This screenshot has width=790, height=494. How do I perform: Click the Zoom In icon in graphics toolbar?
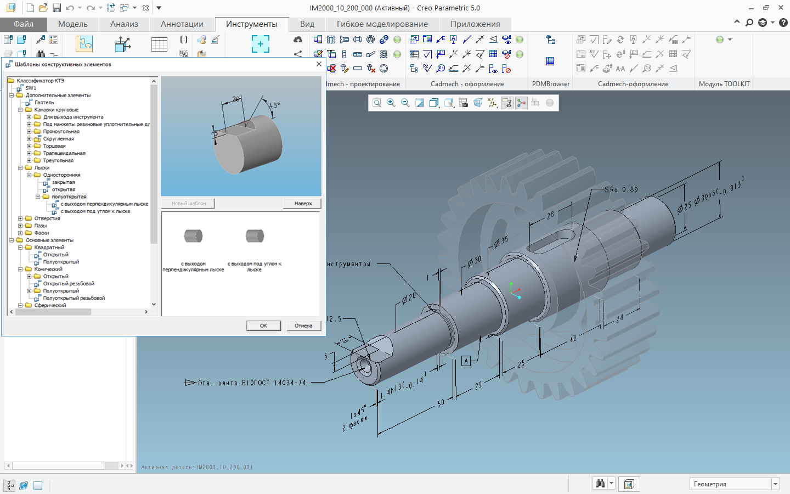tap(391, 103)
